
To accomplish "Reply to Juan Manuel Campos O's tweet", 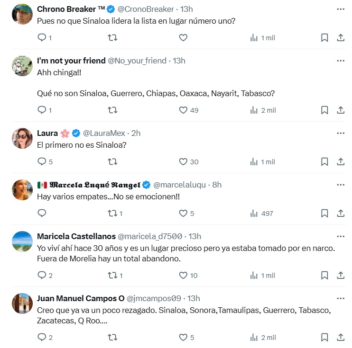I will (x=42, y=338).
